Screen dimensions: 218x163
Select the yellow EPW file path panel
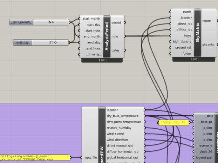pos(35,158)
